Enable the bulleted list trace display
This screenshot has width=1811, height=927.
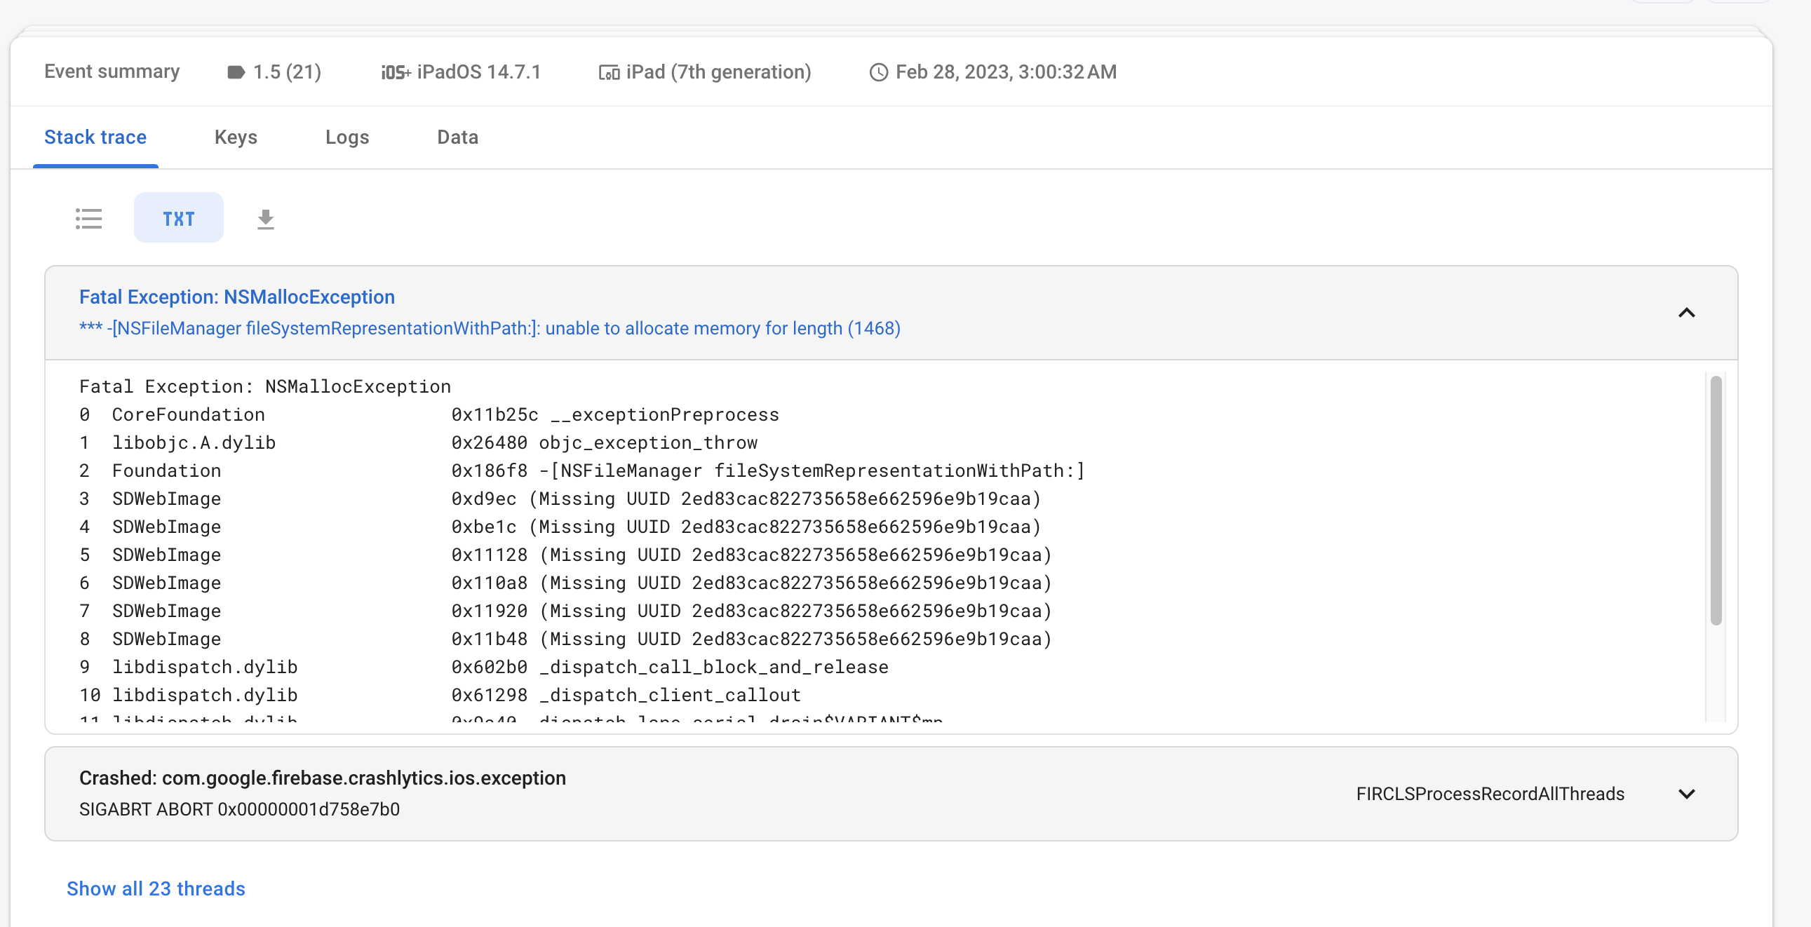pos(89,218)
